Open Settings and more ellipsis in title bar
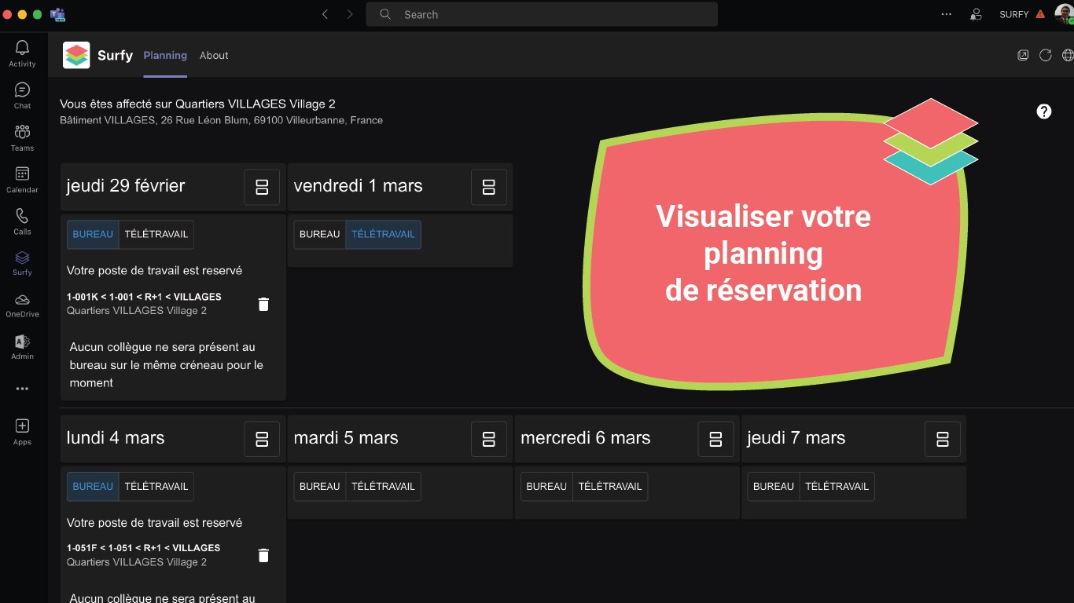Image resolution: width=1074 pixels, height=603 pixels. coord(947,14)
